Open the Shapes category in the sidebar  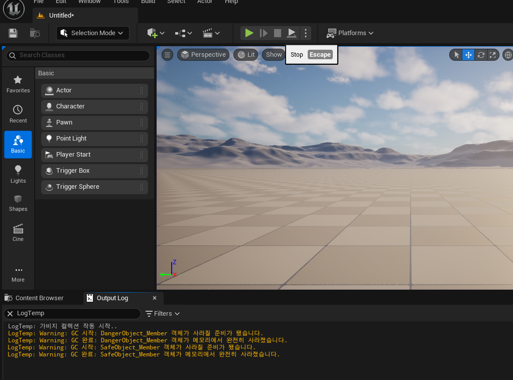(18, 203)
